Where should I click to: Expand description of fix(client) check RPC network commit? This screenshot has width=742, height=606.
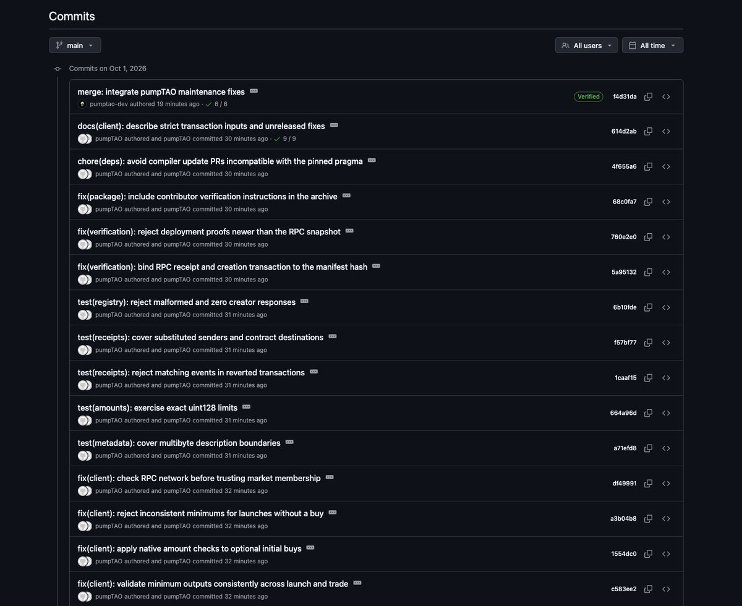click(x=330, y=477)
